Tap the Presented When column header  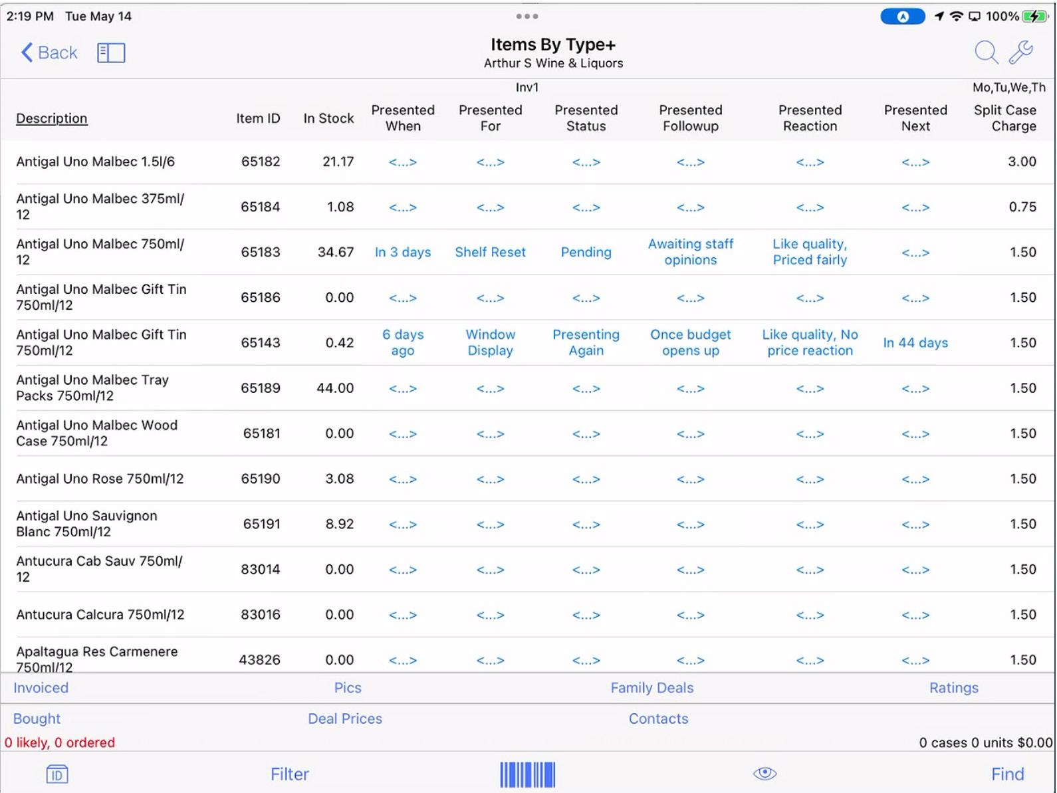403,118
